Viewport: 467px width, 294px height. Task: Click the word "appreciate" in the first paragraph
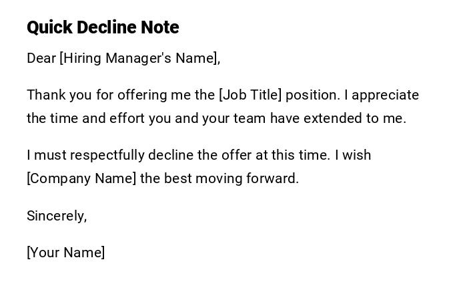click(x=386, y=95)
